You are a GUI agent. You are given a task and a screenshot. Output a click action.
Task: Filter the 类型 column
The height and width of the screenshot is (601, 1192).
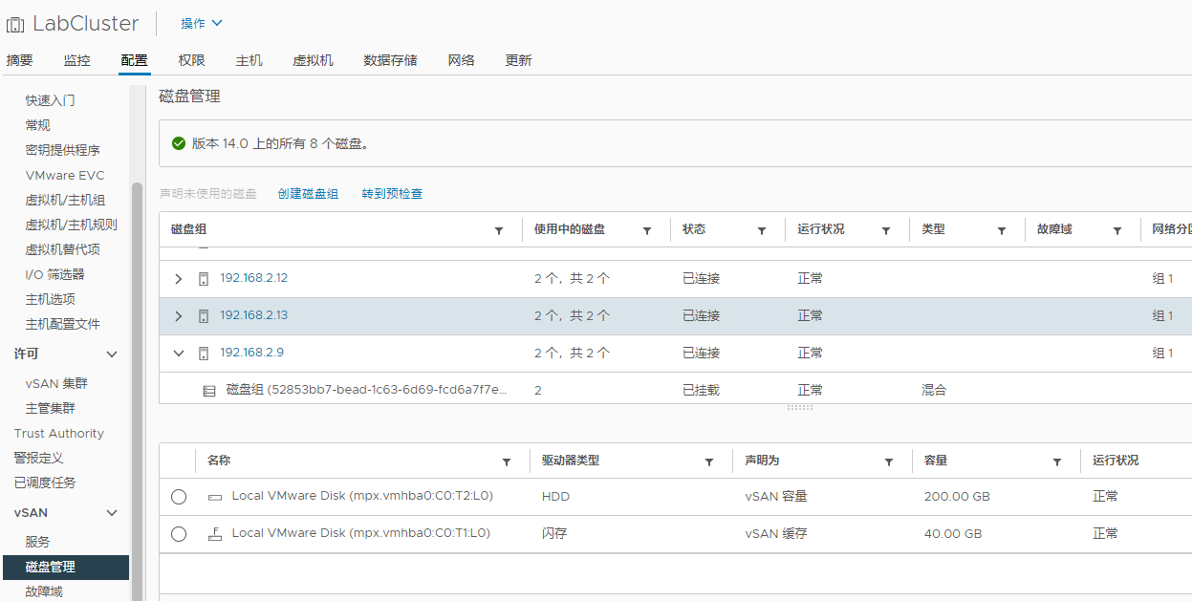tap(1002, 231)
